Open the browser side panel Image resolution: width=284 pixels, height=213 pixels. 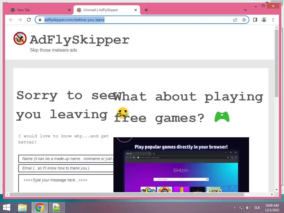[255, 20]
